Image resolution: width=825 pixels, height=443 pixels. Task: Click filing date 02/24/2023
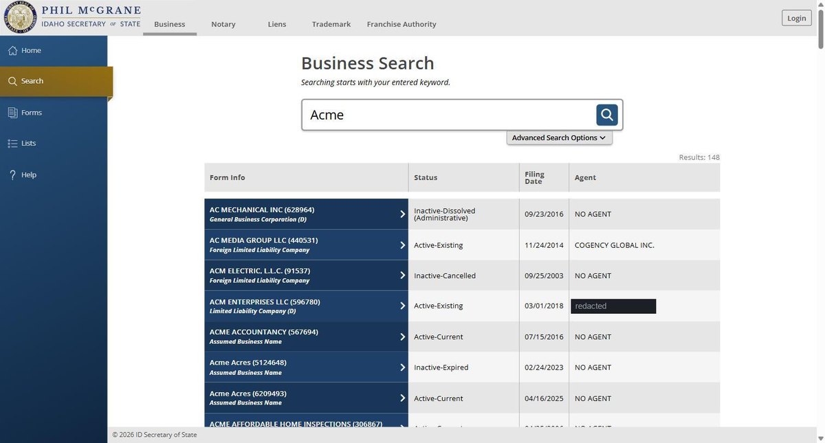[544, 367]
